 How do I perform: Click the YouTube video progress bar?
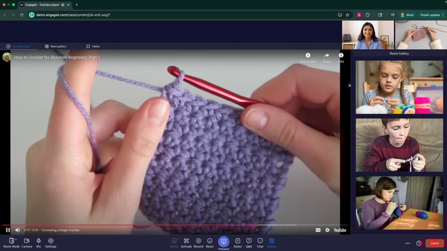[x=179, y=225]
